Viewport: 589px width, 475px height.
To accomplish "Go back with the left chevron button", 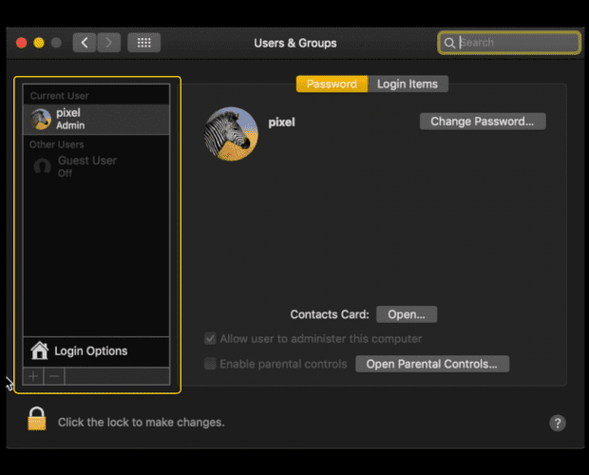I will (85, 43).
